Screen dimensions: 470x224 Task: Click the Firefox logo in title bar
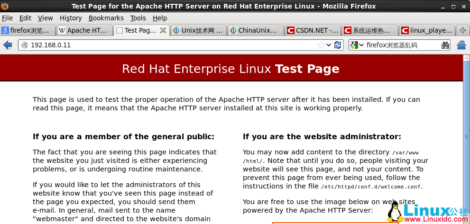click(5, 6)
